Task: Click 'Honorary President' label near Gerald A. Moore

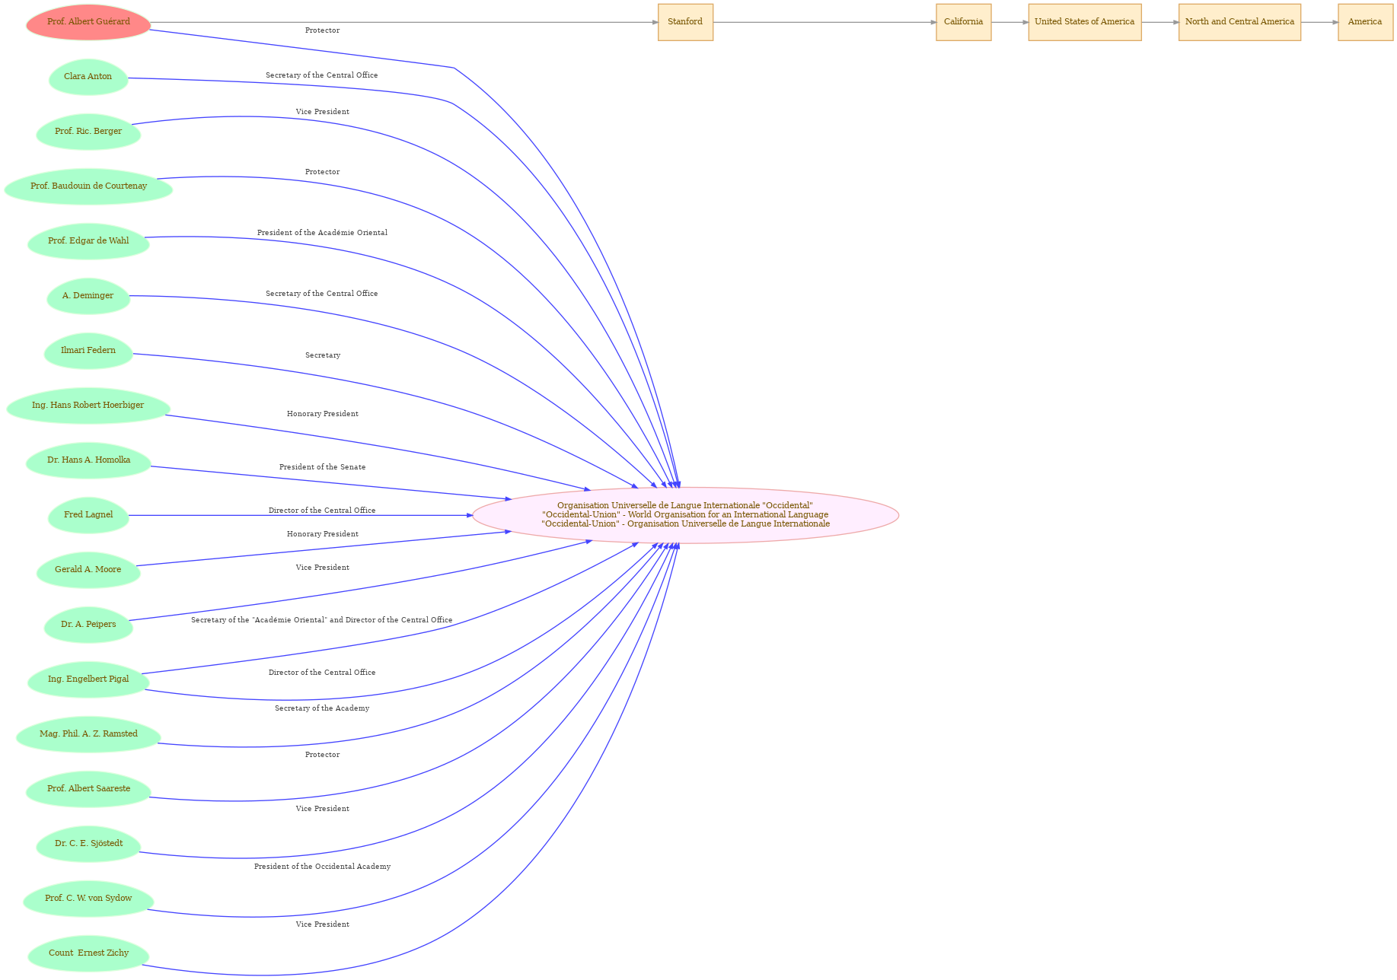Action: [x=323, y=534]
